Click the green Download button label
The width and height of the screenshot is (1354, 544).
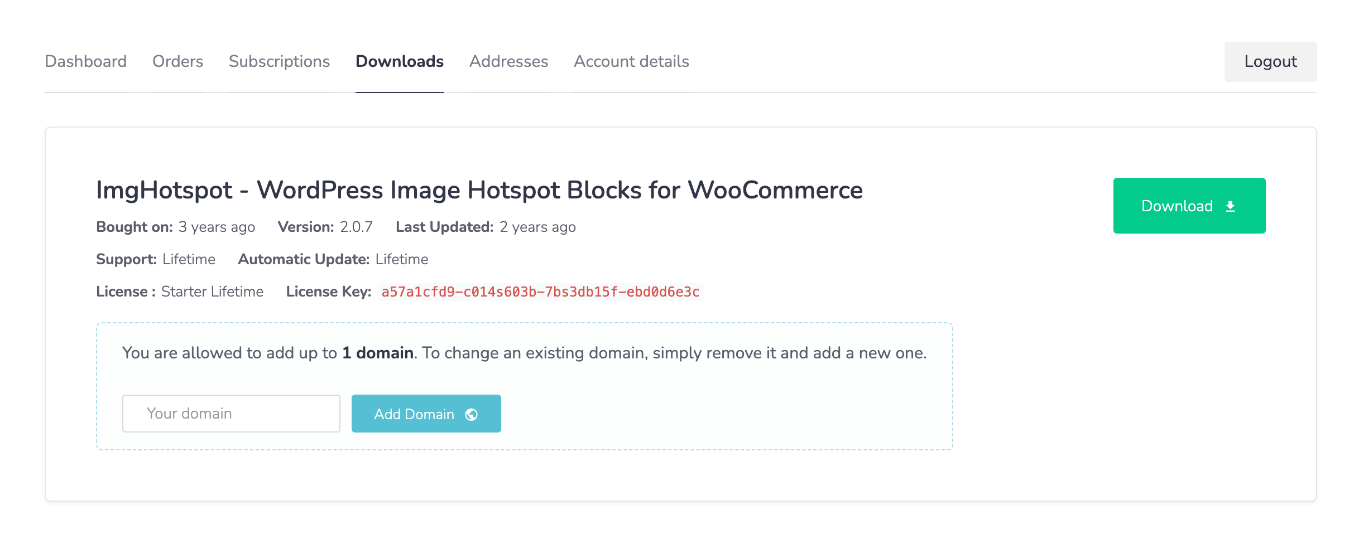1177,206
